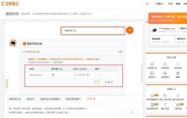Focus the question input text area
The height and width of the screenshot is (118, 187).
63,112
